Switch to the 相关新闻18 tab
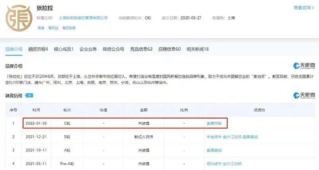The width and height of the screenshot is (319, 170). [197, 49]
